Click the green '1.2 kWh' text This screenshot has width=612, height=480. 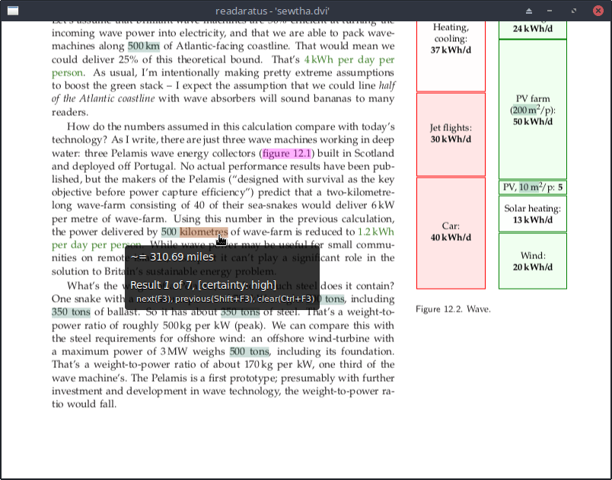point(376,232)
